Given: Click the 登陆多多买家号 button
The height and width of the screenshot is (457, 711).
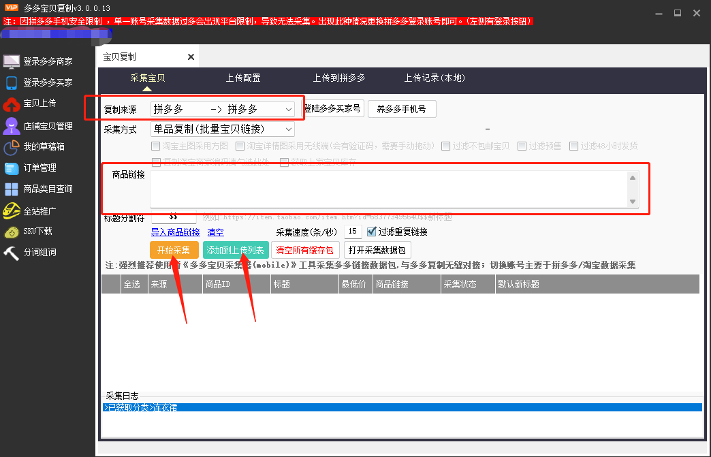Looking at the screenshot, I should tap(333, 109).
